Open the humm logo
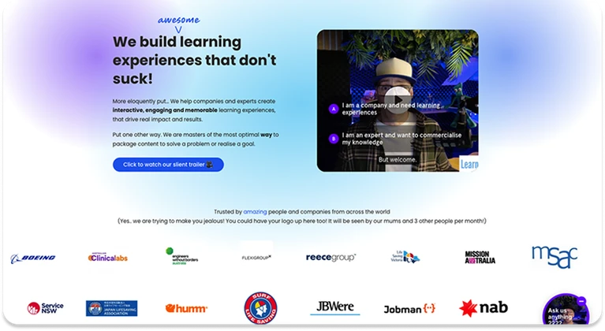This screenshot has width=605, height=331. pyautogui.click(x=186, y=308)
